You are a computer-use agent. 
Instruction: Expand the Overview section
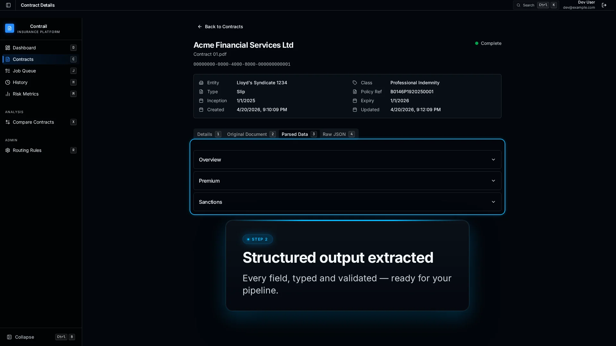(x=347, y=160)
